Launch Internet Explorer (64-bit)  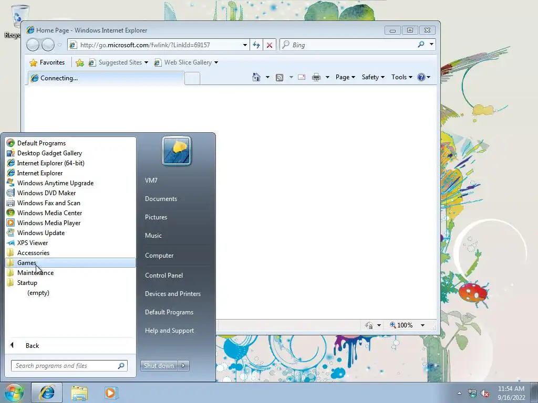[70, 163]
